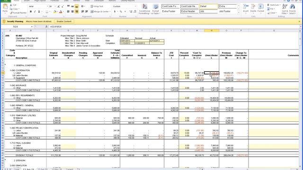Expand the cell styles gallery
The image size is (303, 170).
click(239, 13)
